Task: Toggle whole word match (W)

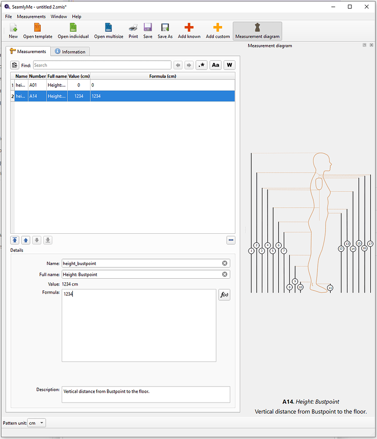Action: pyautogui.click(x=229, y=65)
